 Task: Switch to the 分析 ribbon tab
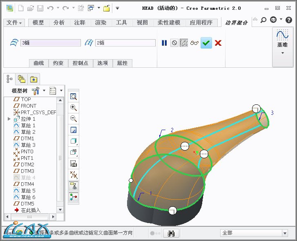click(59, 23)
